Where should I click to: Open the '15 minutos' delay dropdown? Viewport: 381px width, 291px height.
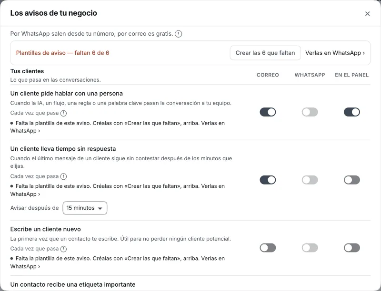[x=85, y=208]
